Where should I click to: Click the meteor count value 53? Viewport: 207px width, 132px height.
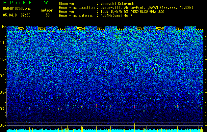tap(48, 15)
